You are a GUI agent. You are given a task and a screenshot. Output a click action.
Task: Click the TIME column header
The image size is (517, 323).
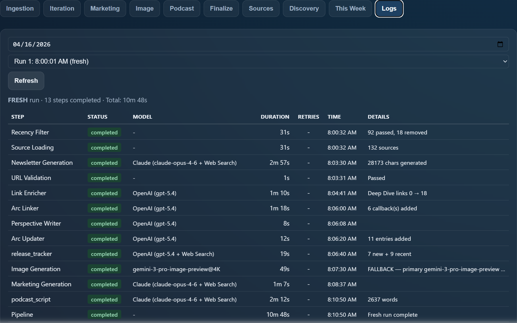334,117
